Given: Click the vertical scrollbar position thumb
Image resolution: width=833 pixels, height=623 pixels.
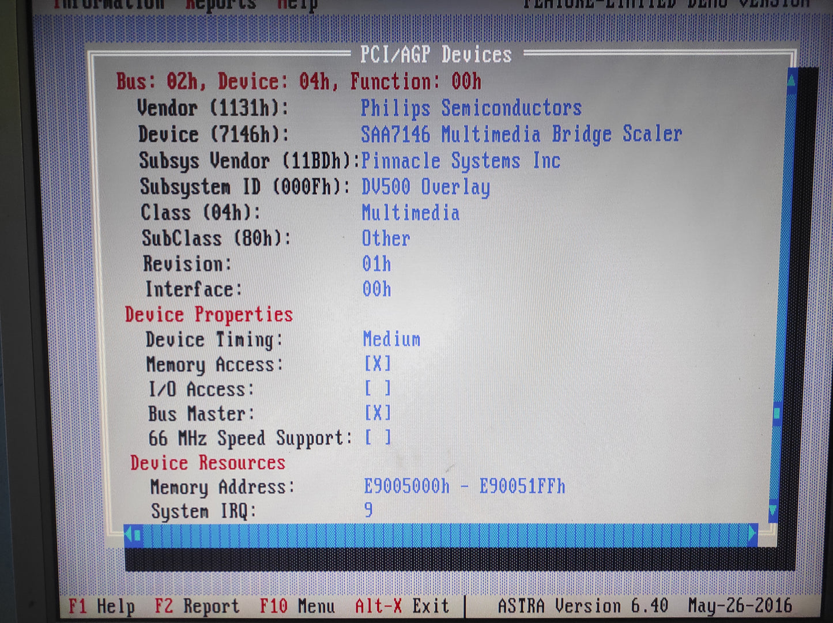Looking at the screenshot, I should click(777, 413).
